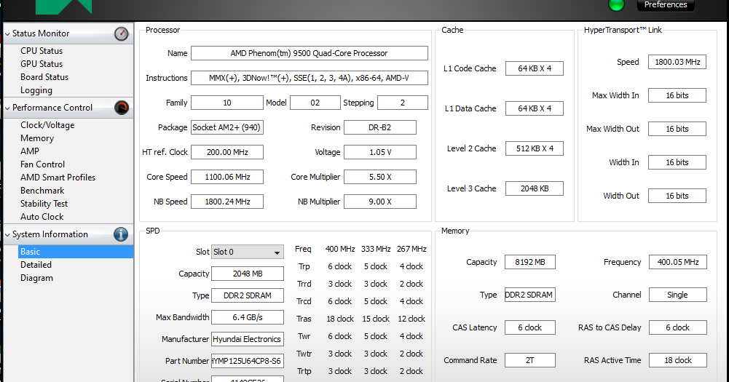The height and width of the screenshot is (382, 729).
Task: Click the Level 2 Cache value
Action: 535,148
